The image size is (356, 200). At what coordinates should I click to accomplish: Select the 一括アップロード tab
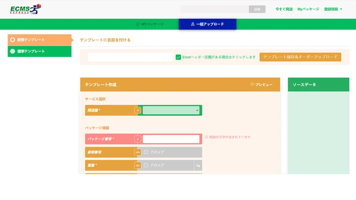pyautogui.click(x=207, y=24)
